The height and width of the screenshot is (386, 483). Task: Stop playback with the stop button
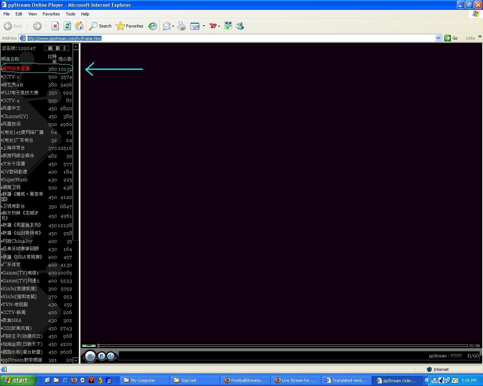102,356
